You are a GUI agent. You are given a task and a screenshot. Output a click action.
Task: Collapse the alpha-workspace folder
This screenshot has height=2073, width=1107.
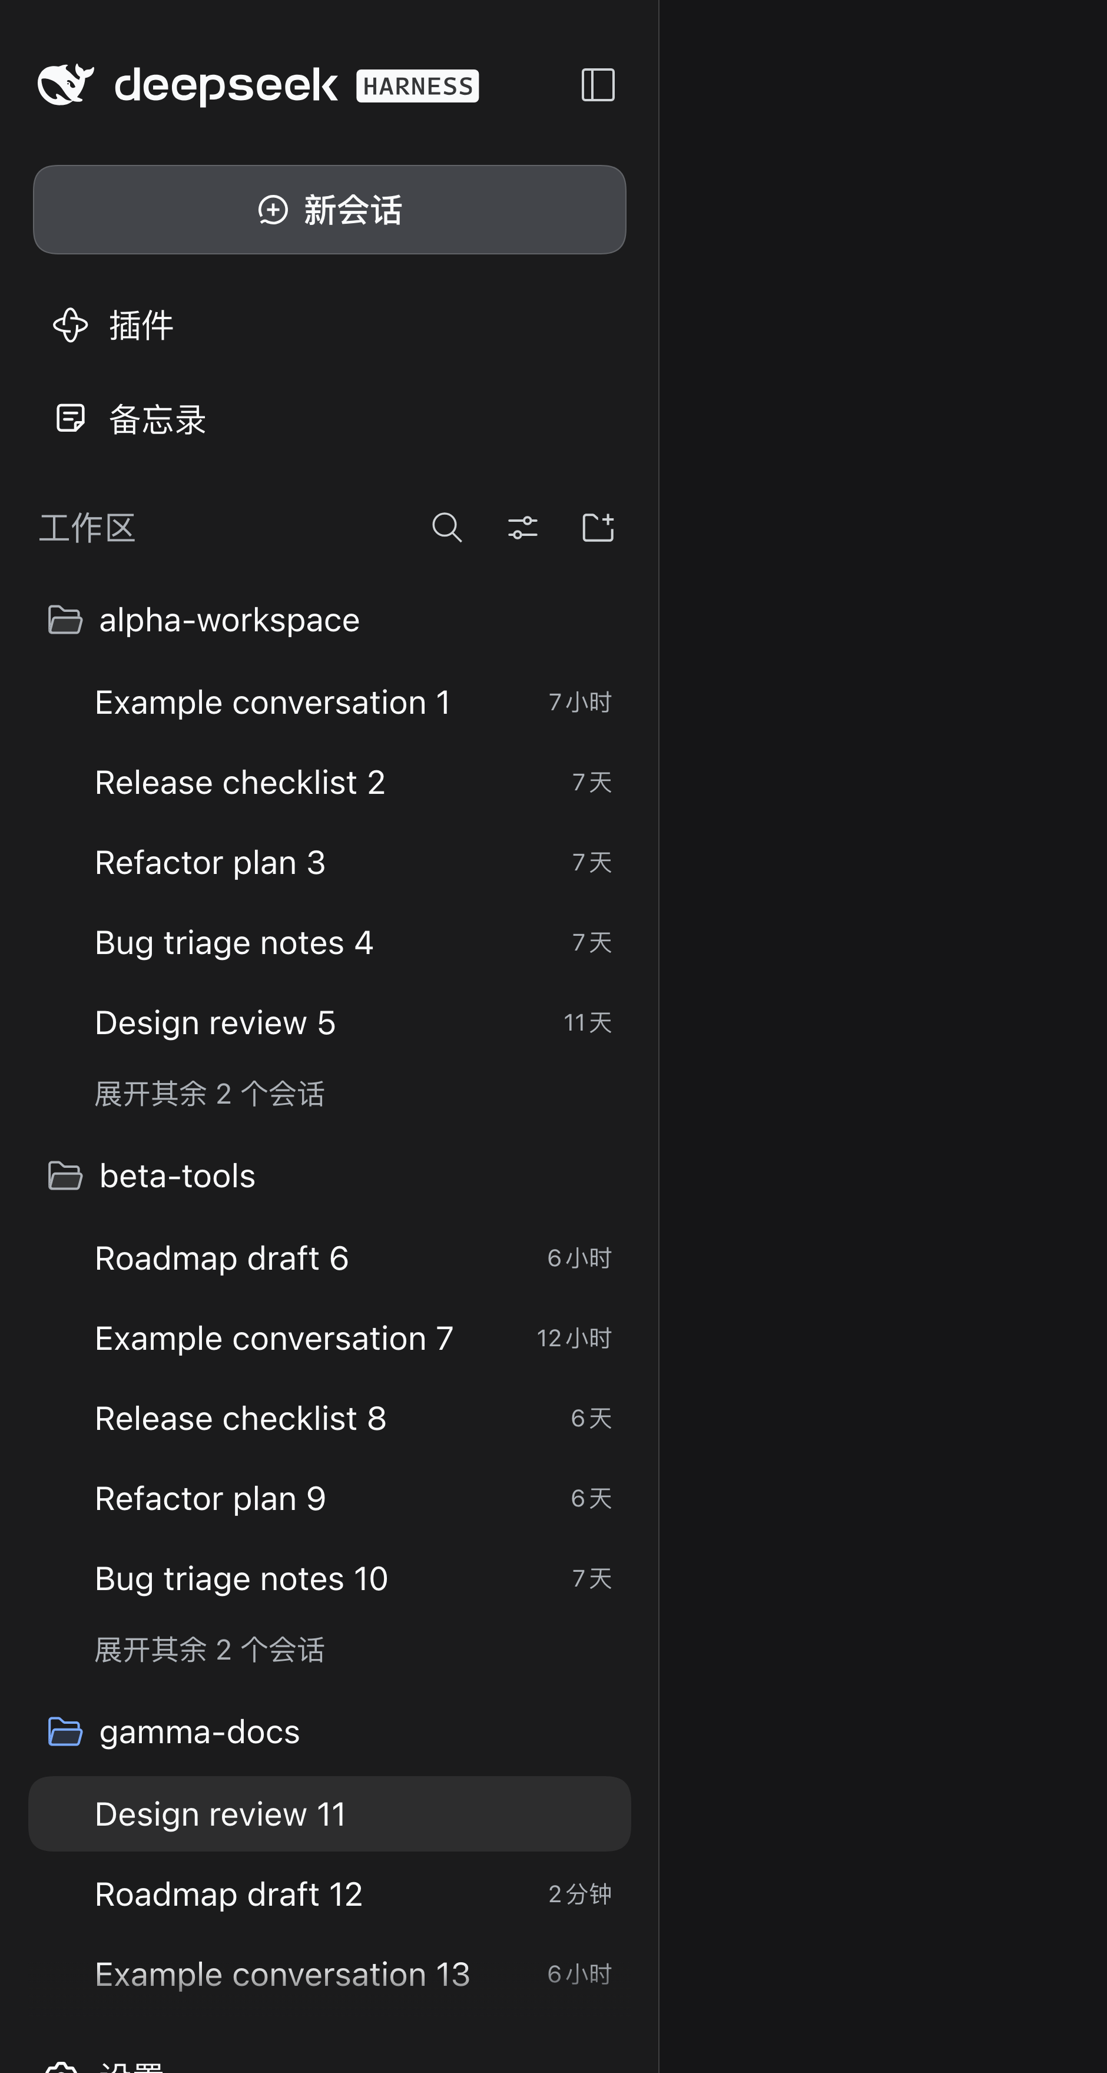coord(329,620)
